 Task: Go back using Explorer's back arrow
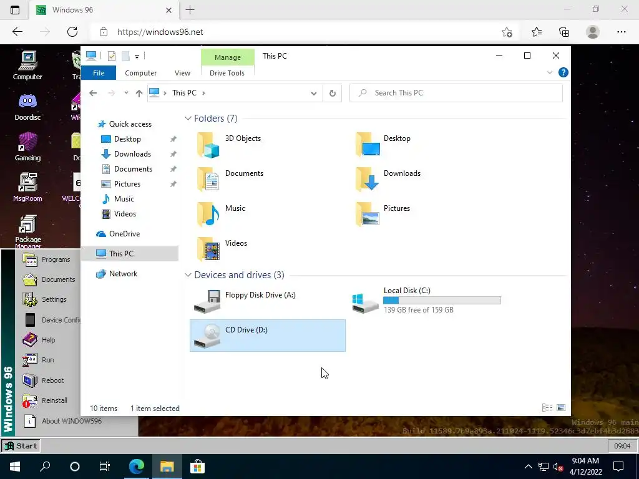pyautogui.click(x=93, y=93)
